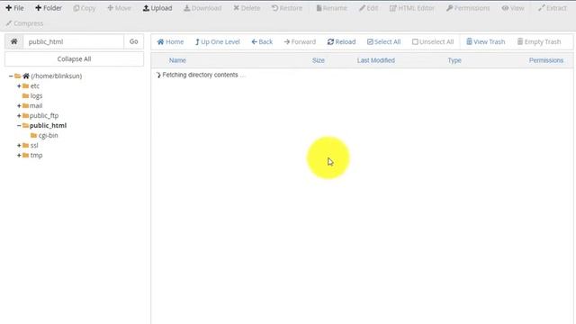Click the cgi-bin folder icon
Viewport: 576px width, 324px height.
pyautogui.click(x=34, y=136)
